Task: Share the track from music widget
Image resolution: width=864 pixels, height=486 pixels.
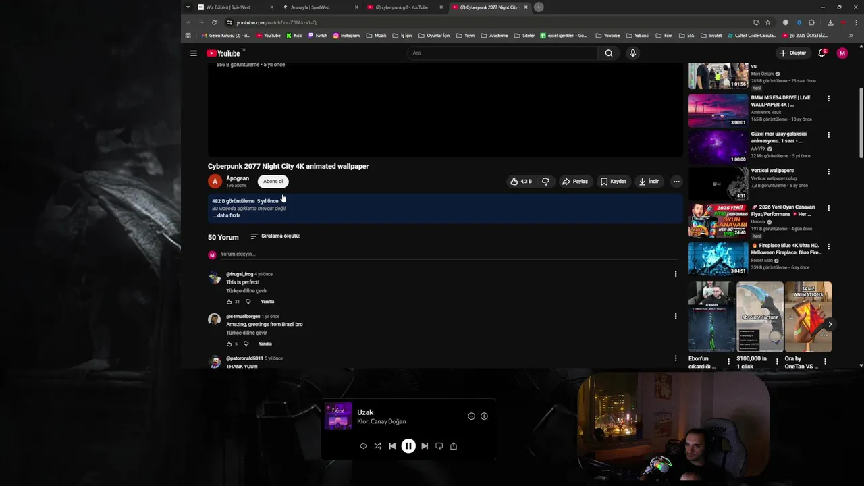Action: click(454, 446)
